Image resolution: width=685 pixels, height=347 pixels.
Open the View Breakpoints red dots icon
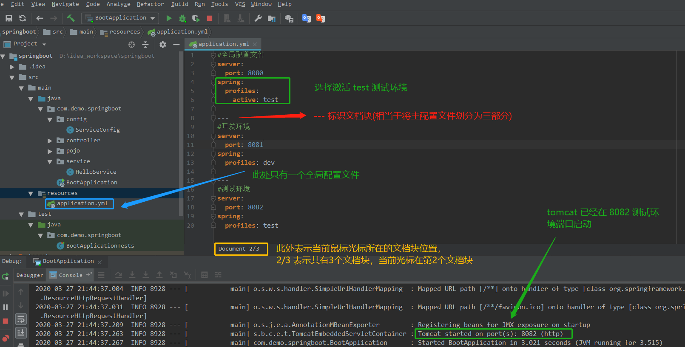point(6,338)
